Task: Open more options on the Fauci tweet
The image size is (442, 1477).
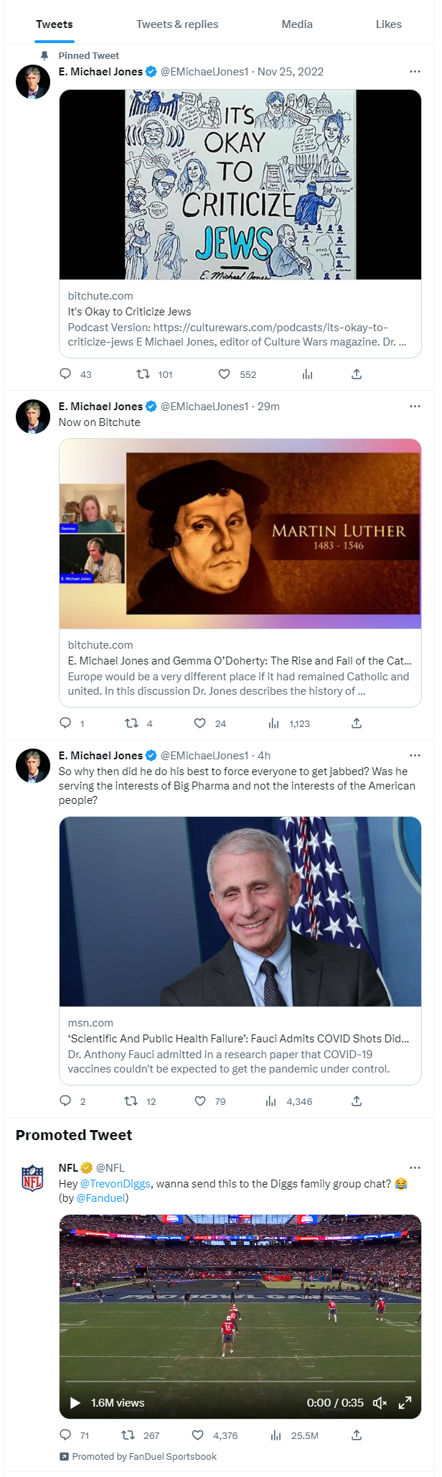Action: pos(415,756)
